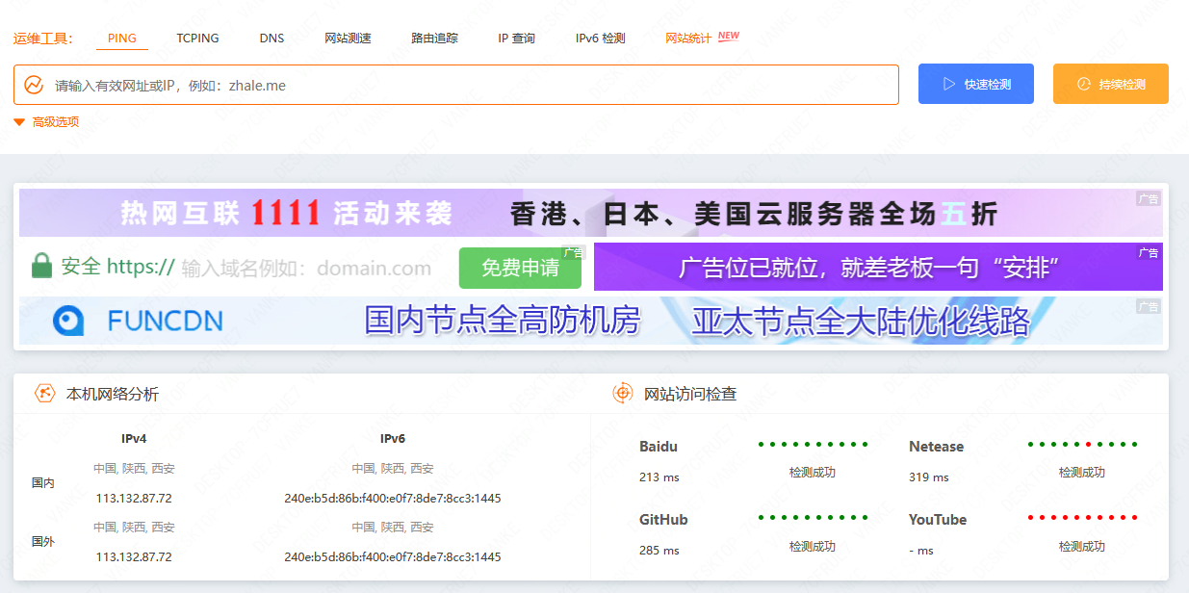Open the DNS tab
Viewport: 1189px width, 593px height.
271,39
